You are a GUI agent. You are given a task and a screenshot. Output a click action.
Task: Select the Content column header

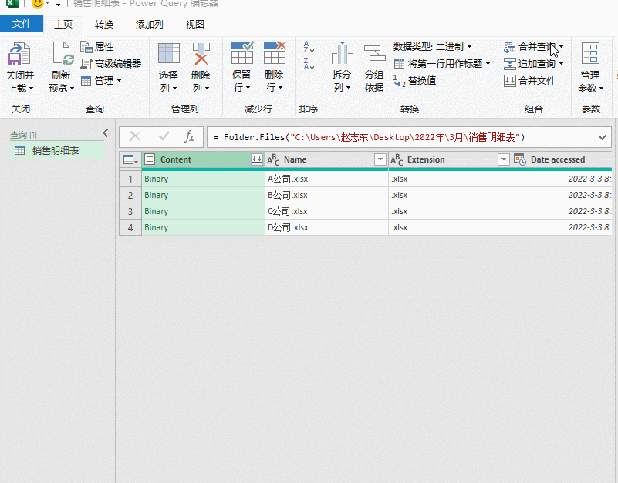[204, 159]
